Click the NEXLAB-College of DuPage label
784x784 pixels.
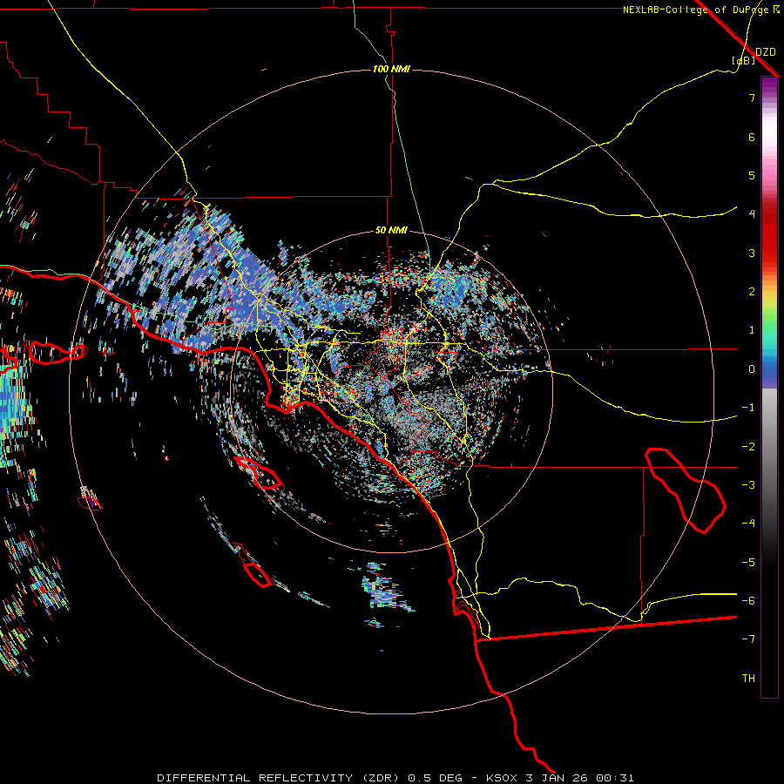click(696, 10)
